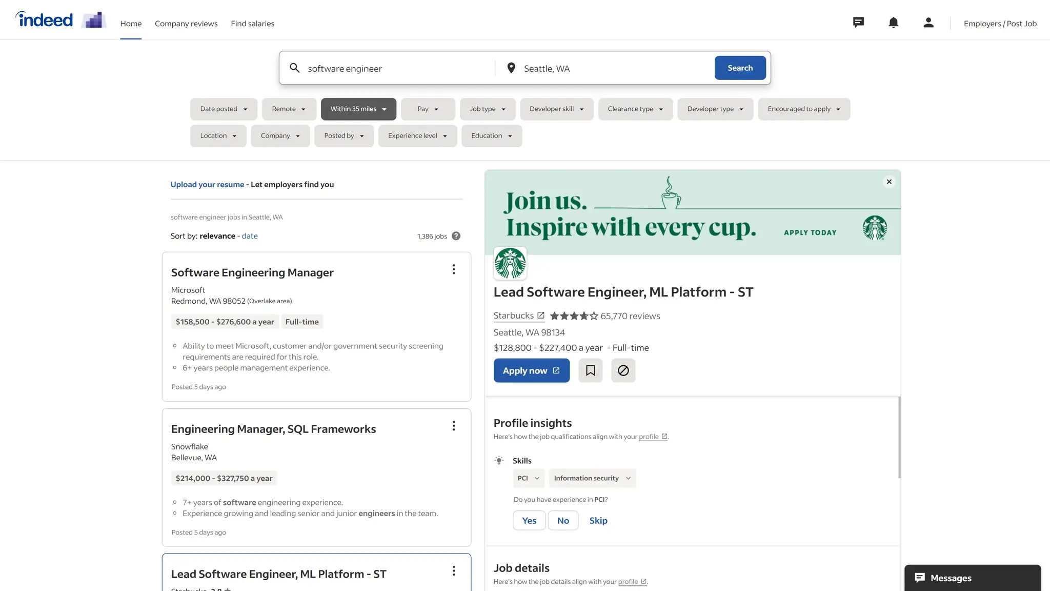Open the Messages panel at bottom
1050x591 pixels.
[973, 578]
